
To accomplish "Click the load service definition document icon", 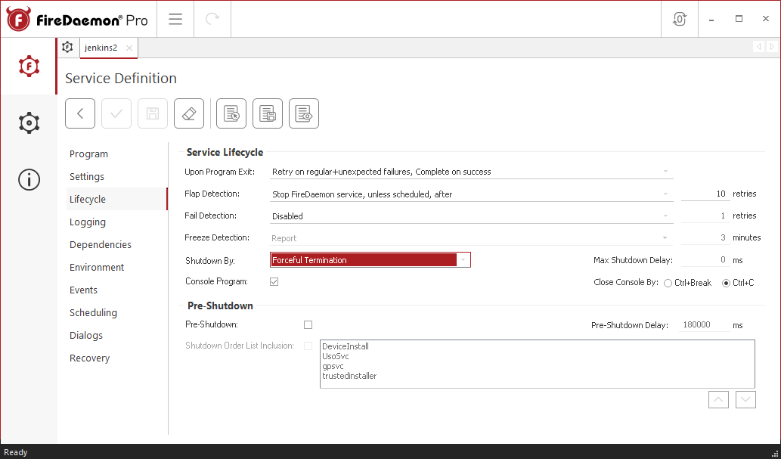I will (231, 113).
